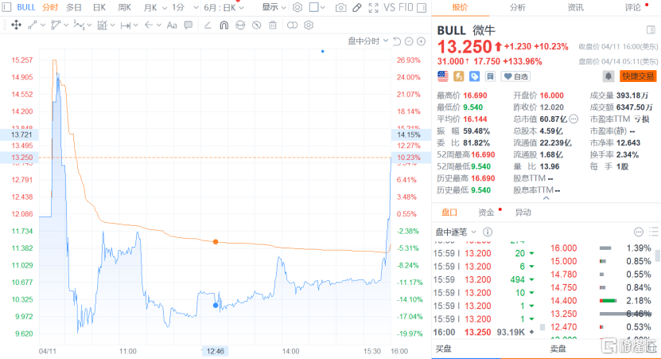Open the 显示 display dropdown
This screenshot has height=359, width=661.
(x=274, y=8)
